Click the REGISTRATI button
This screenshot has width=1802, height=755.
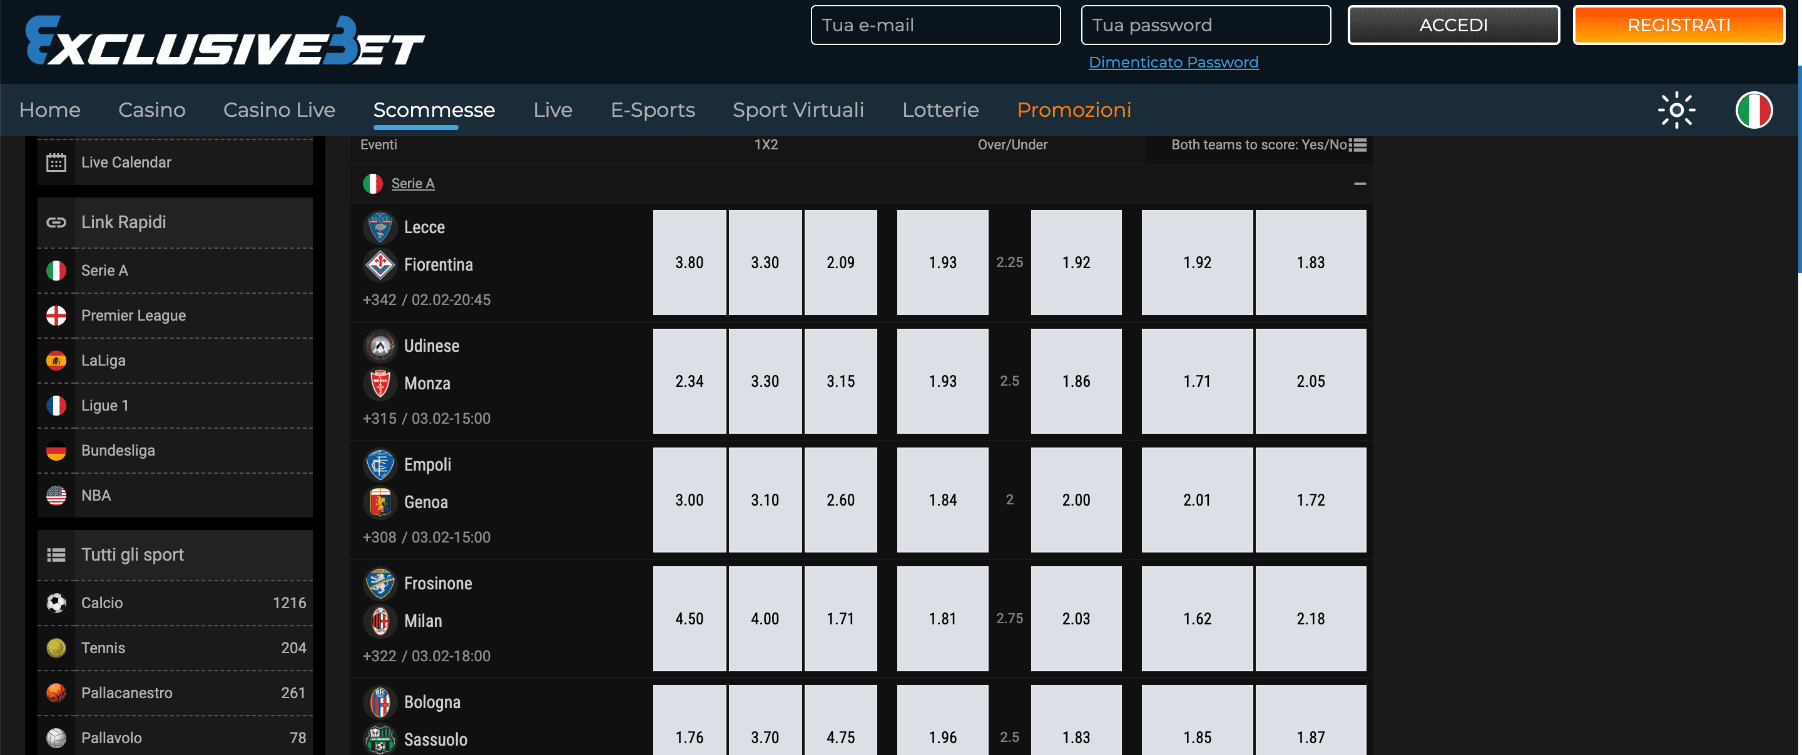click(x=1679, y=25)
